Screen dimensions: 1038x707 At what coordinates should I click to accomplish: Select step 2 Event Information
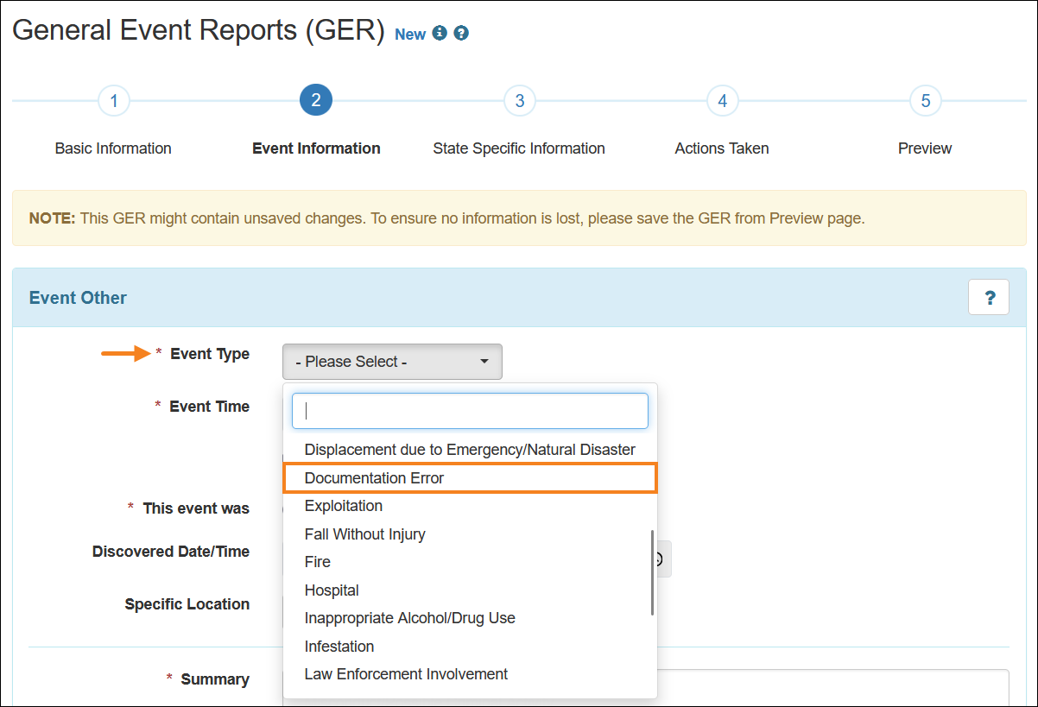(316, 101)
